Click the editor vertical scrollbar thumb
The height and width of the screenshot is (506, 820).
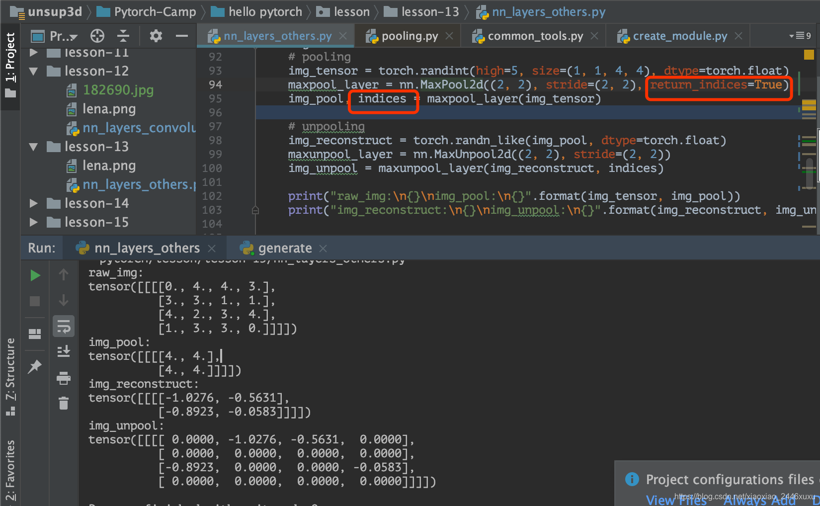coord(810,173)
